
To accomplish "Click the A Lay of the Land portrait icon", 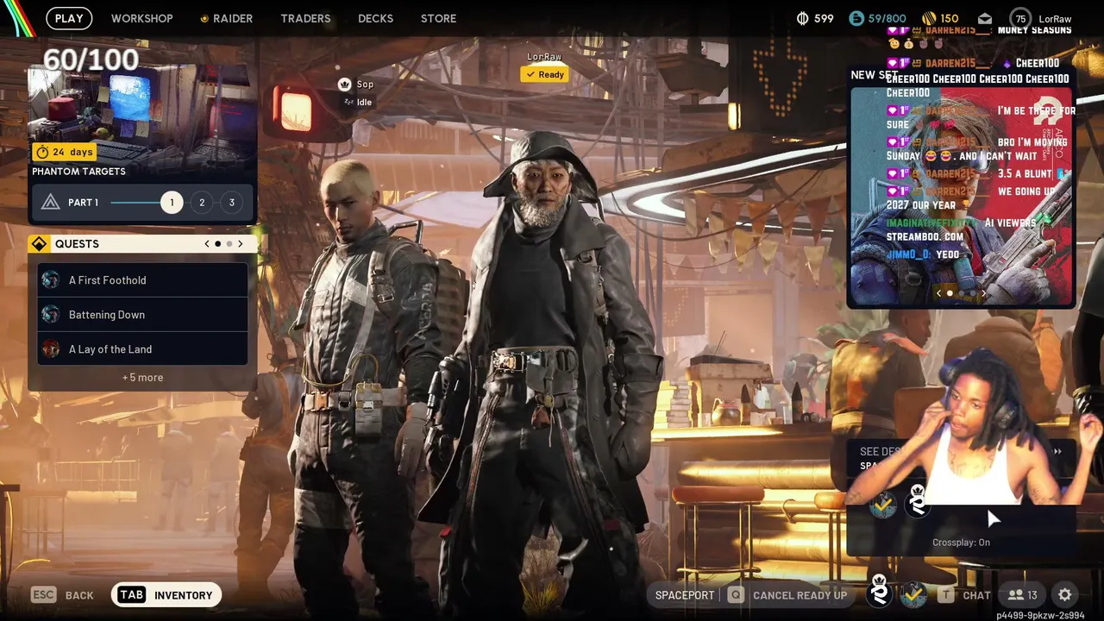I will point(51,349).
